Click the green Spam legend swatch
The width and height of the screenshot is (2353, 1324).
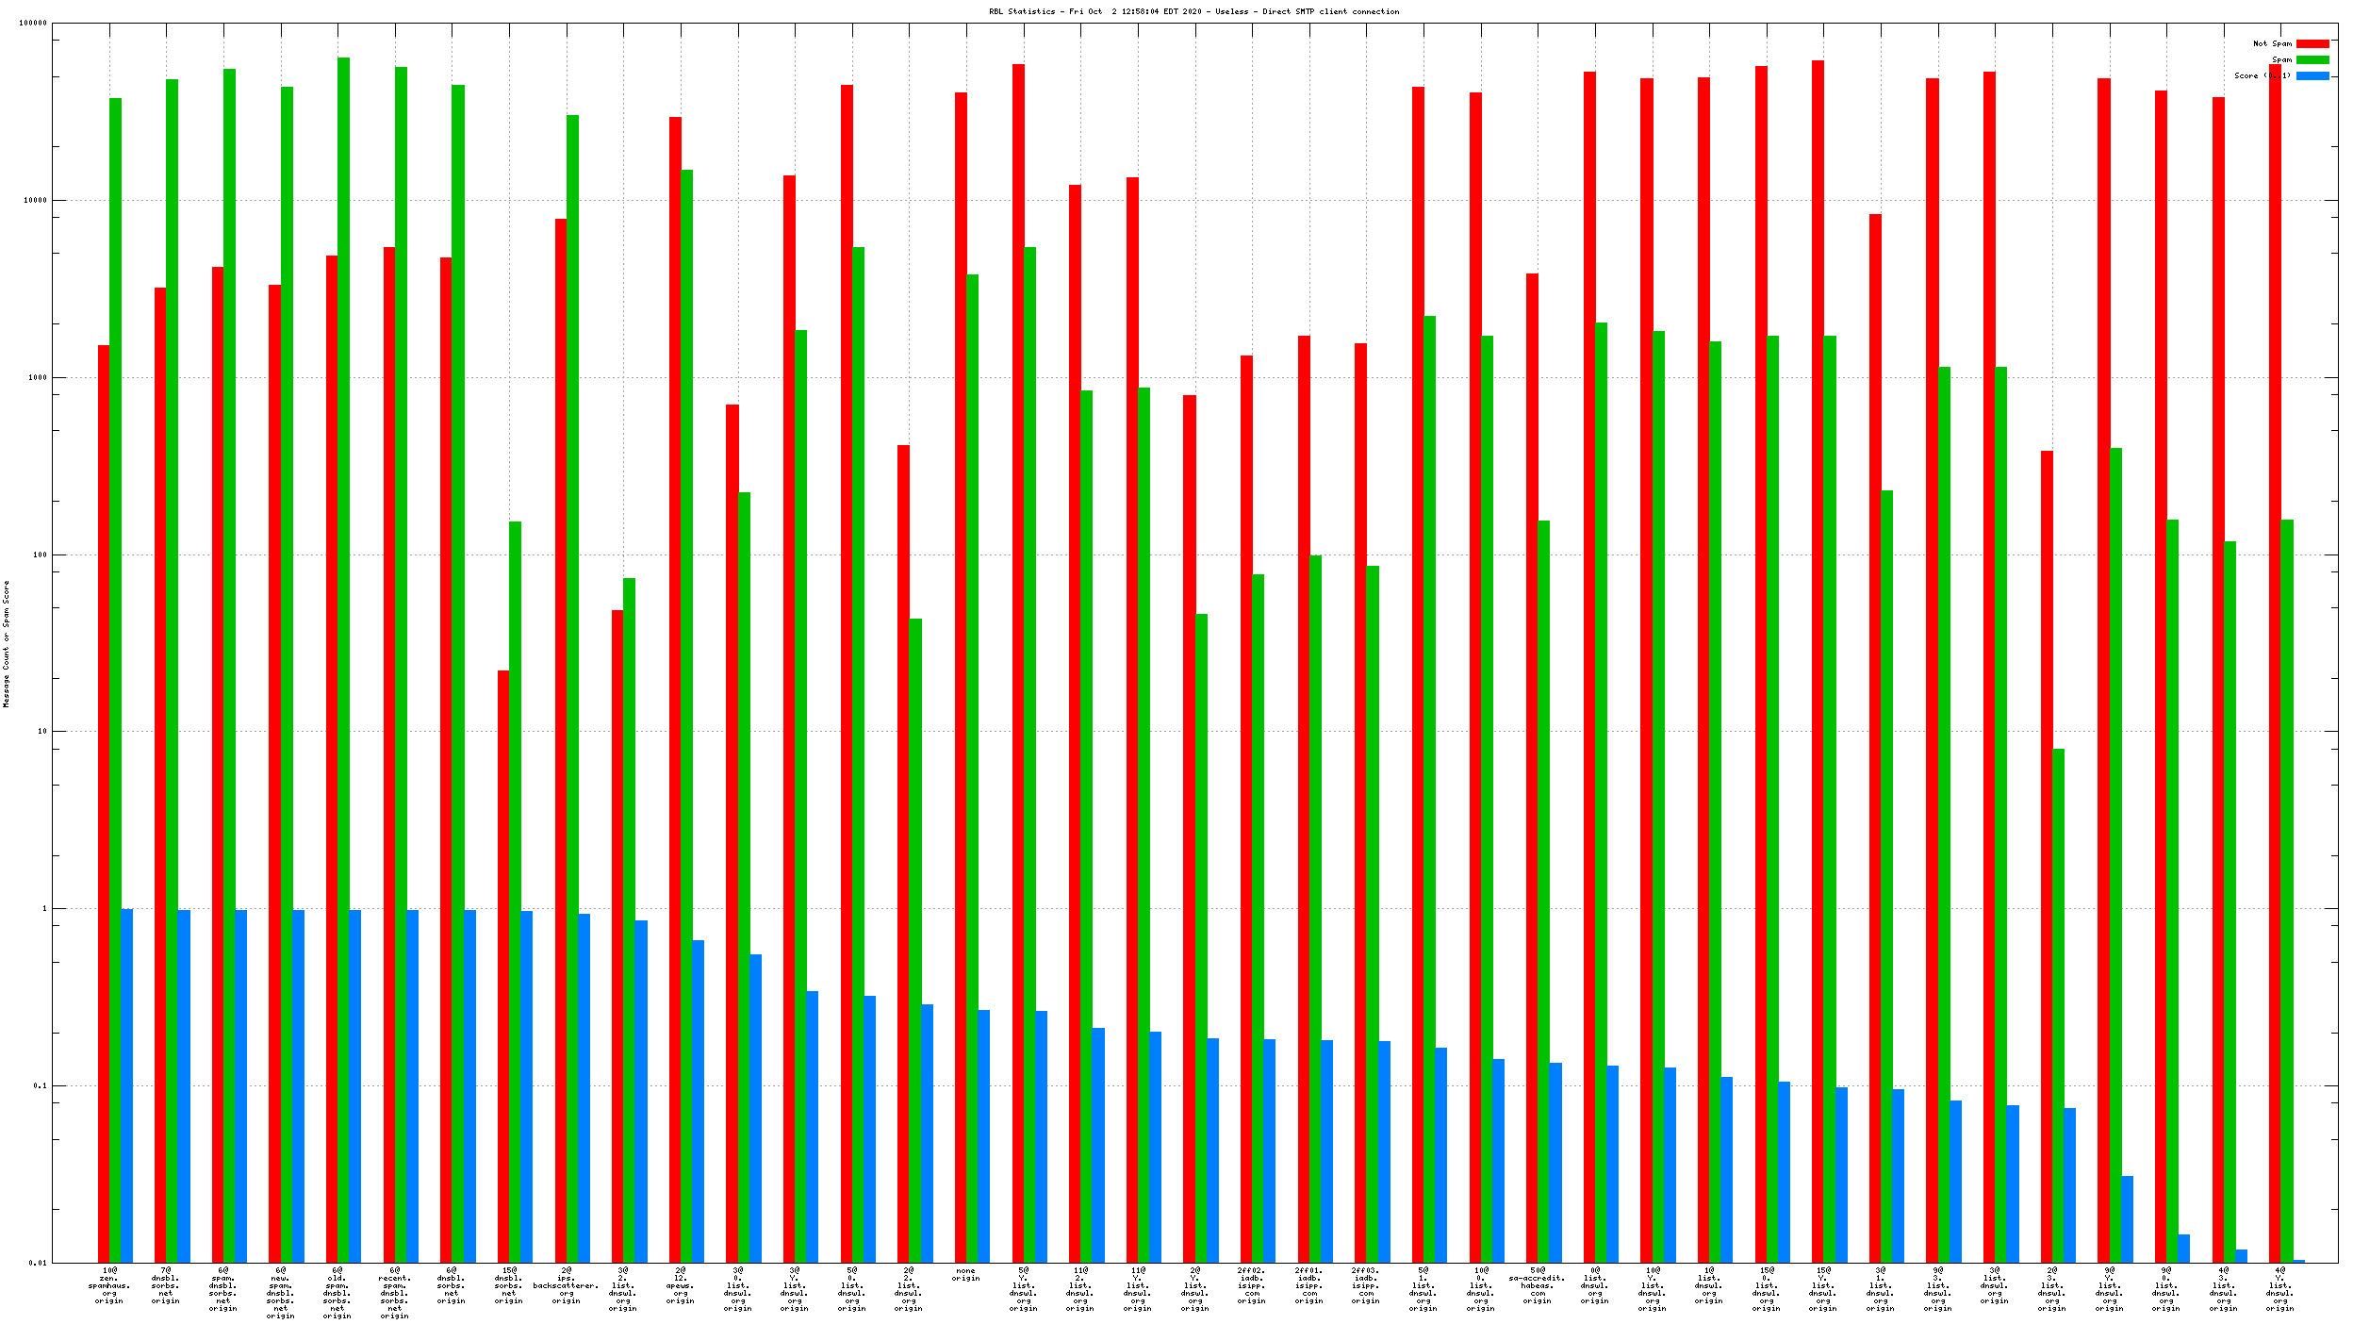[2312, 59]
